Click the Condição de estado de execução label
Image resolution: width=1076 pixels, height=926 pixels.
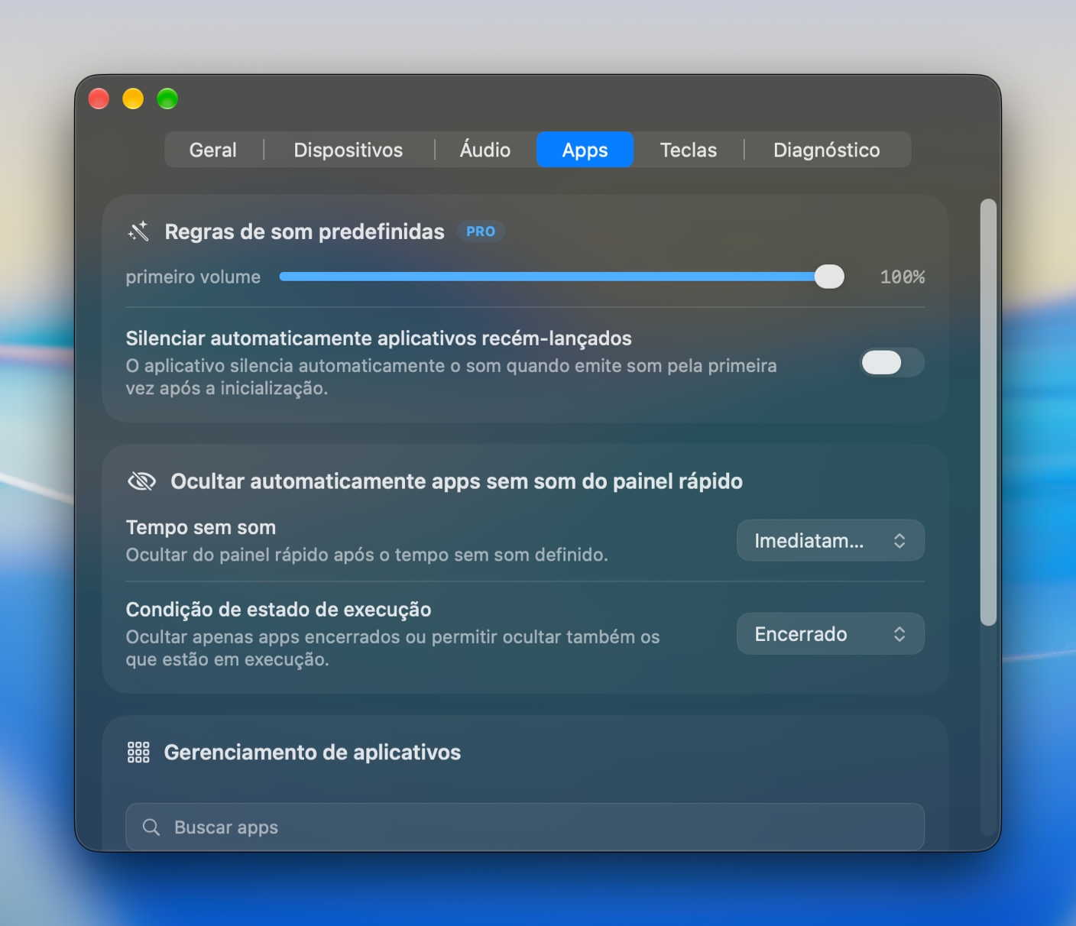pos(279,610)
